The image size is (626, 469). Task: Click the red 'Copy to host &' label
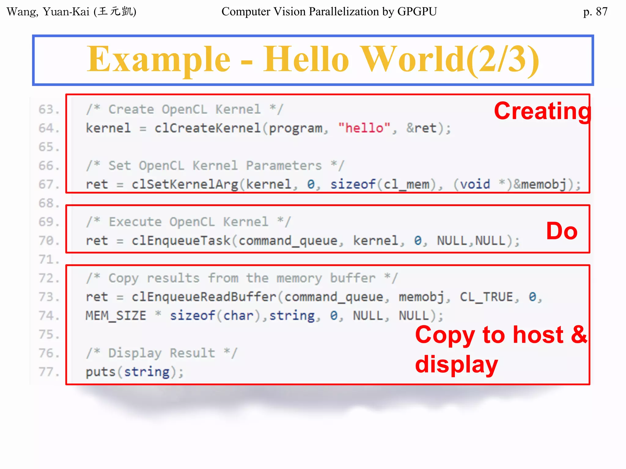tap(501, 335)
